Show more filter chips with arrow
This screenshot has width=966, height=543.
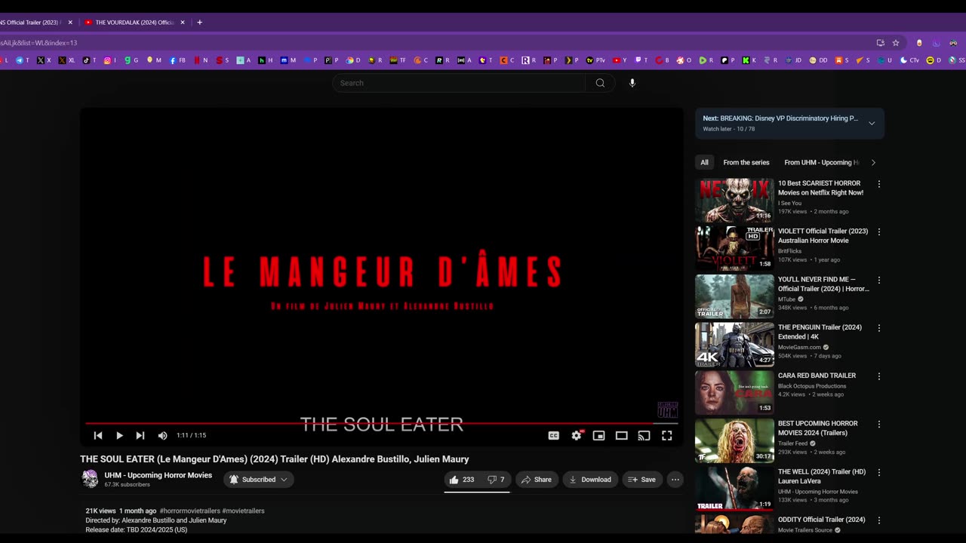(873, 162)
